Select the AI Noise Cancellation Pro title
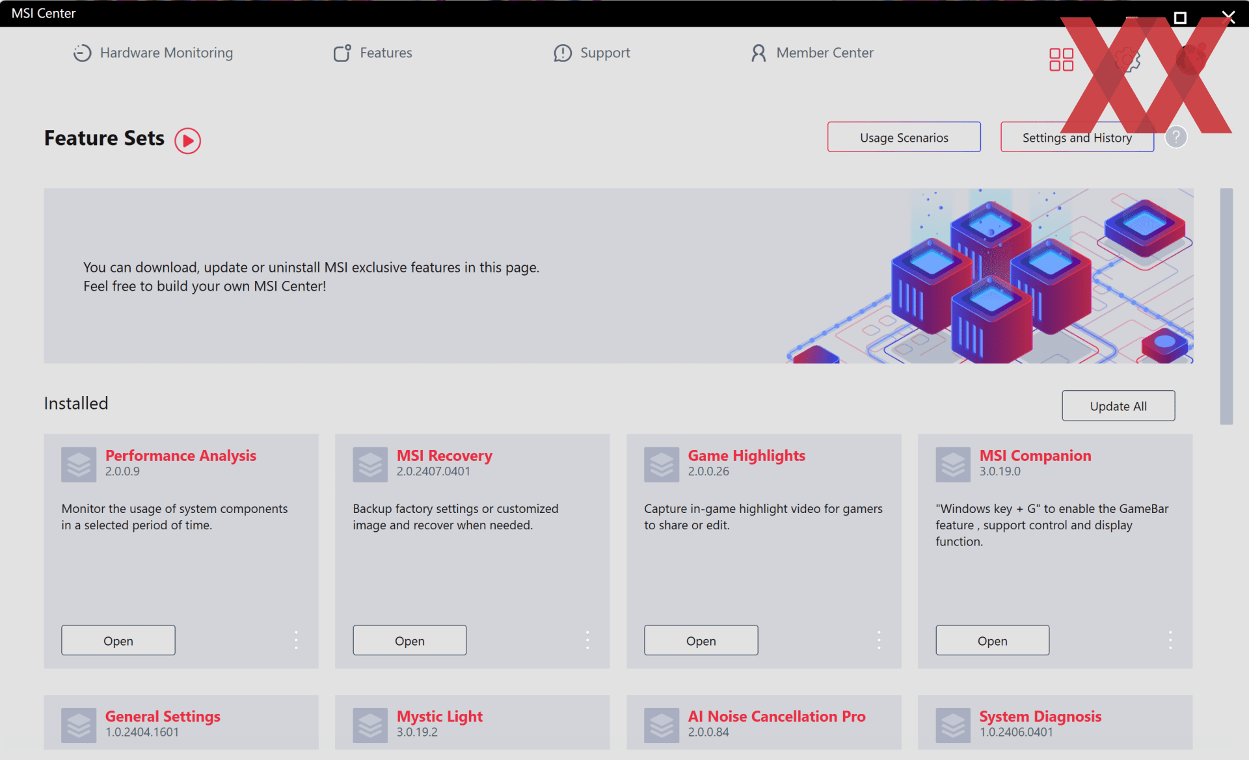Screen dimensions: 1249x760 click(x=777, y=716)
